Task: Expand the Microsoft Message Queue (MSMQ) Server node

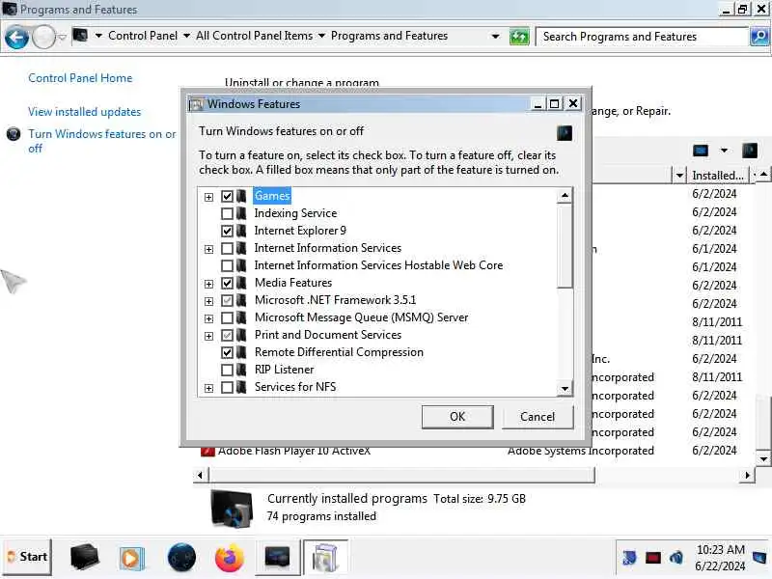Action: coord(208,318)
